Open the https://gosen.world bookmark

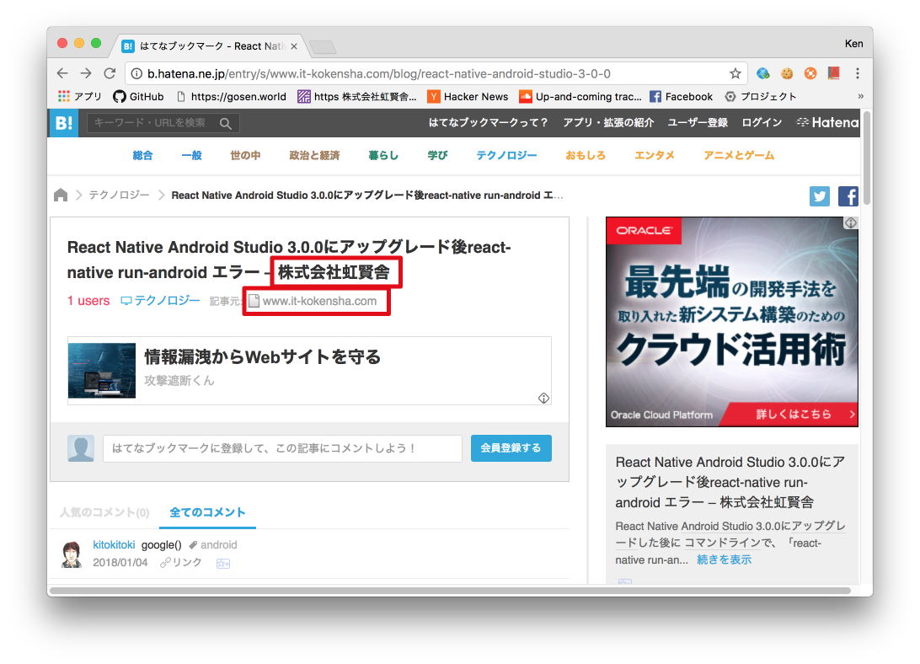point(231,96)
